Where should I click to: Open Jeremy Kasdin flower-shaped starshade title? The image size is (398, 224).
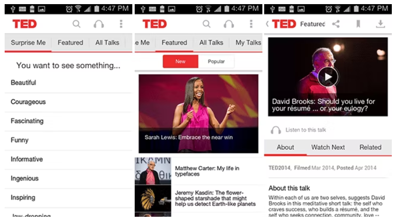215,198
